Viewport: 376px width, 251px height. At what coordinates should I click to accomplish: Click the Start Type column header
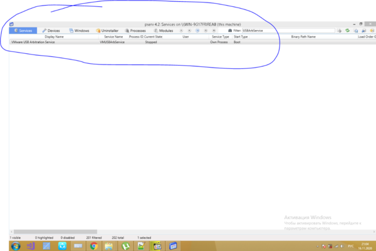241,37
